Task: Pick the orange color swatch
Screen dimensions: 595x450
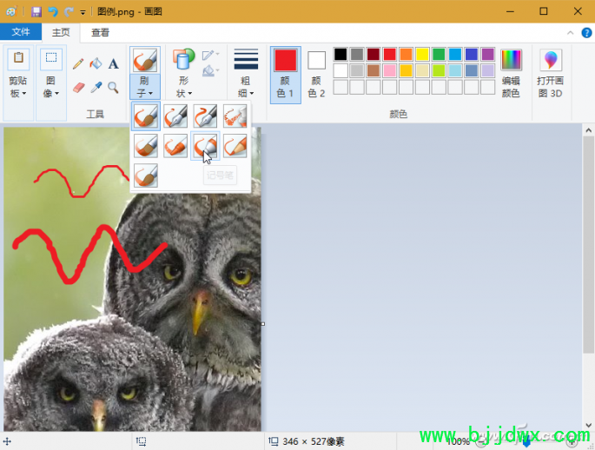Action: (406, 54)
